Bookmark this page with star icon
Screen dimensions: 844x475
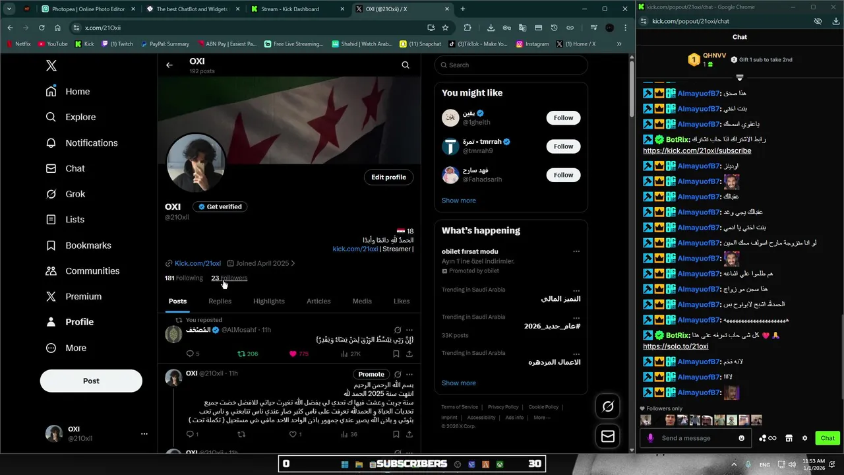pyautogui.click(x=445, y=28)
